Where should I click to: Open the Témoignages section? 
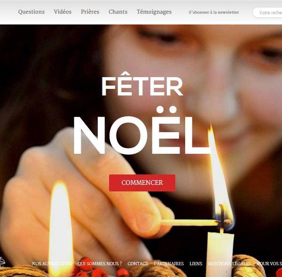(x=154, y=12)
